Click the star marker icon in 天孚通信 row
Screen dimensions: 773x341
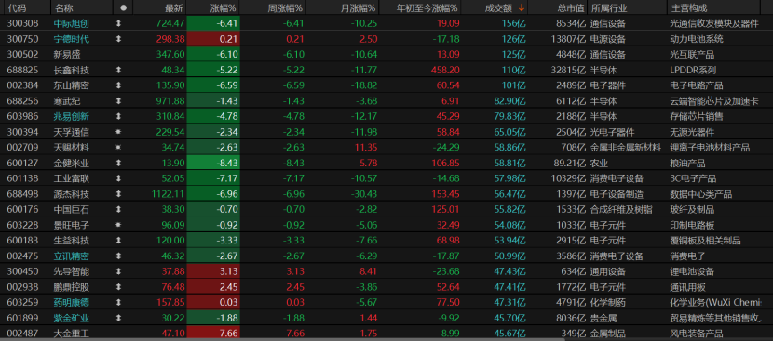click(x=118, y=132)
